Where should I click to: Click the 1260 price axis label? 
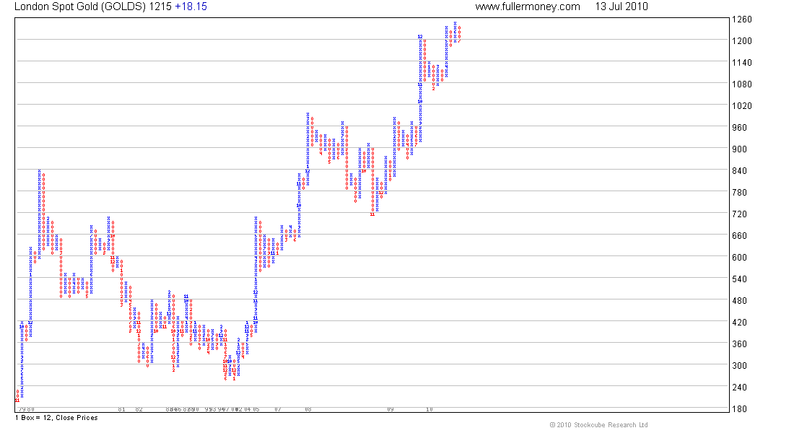pos(742,19)
